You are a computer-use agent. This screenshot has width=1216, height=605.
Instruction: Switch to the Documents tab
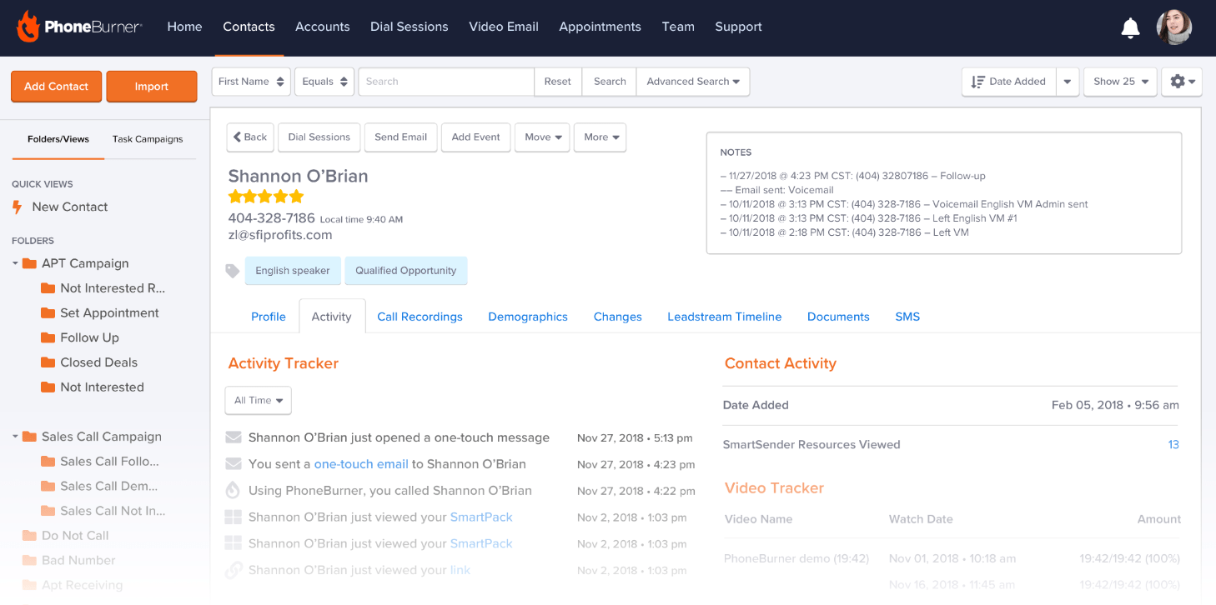[838, 317]
